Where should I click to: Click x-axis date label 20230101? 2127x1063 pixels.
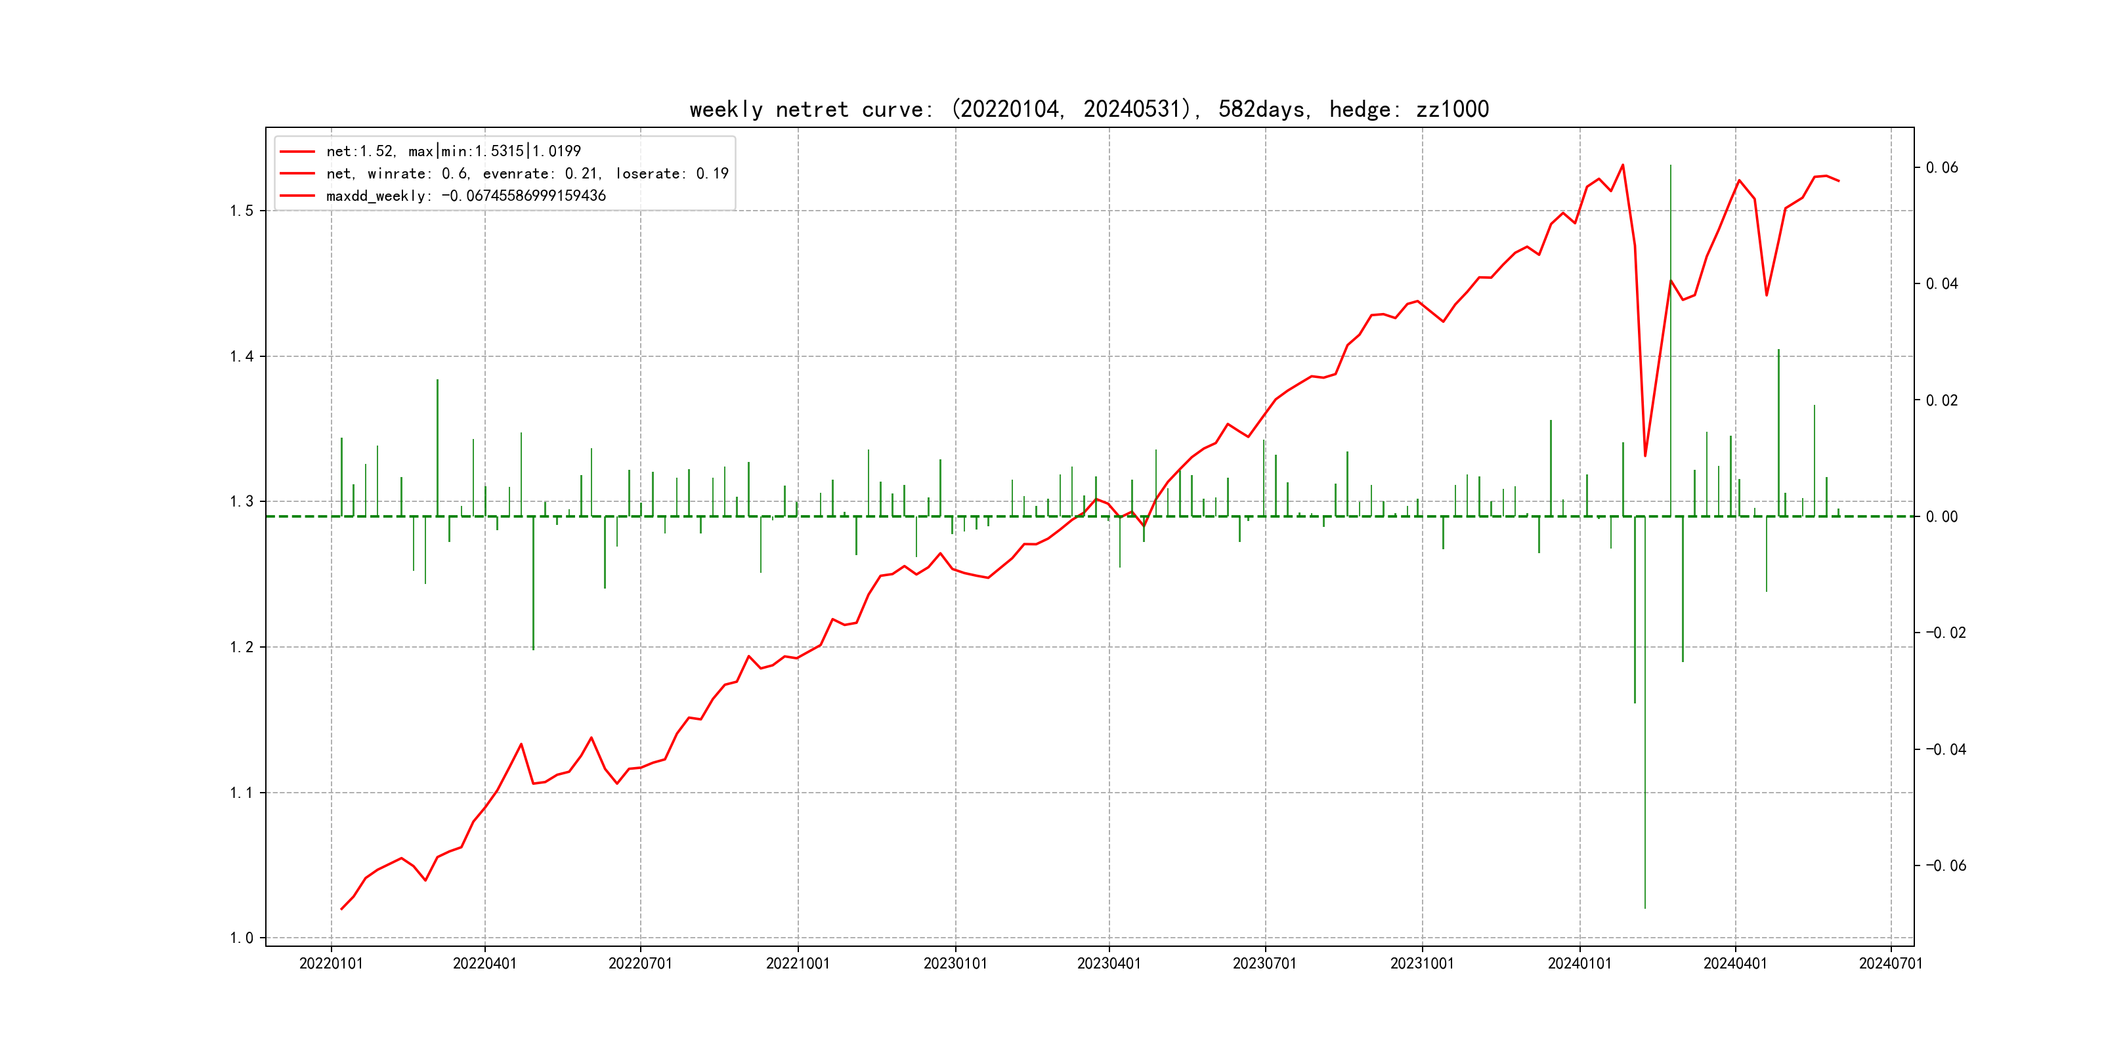(x=955, y=963)
